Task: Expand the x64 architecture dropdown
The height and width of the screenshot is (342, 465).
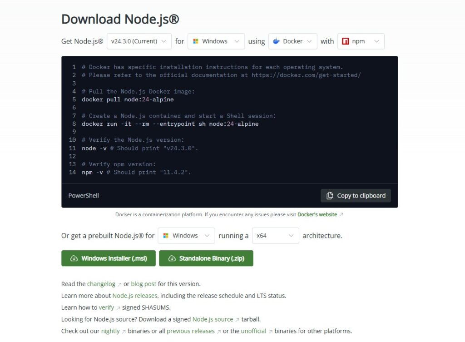Action: click(x=275, y=236)
